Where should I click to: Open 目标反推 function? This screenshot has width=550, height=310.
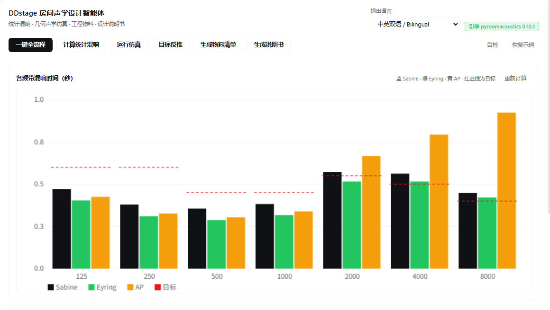(x=171, y=45)
